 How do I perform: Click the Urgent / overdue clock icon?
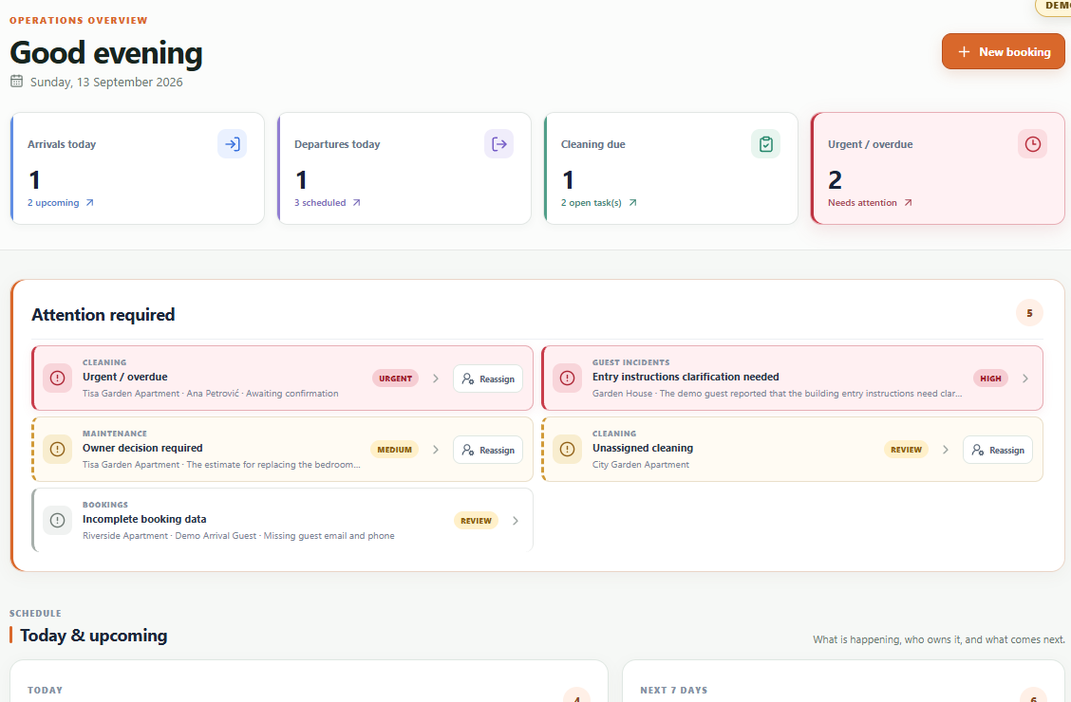click(1032, 144)
